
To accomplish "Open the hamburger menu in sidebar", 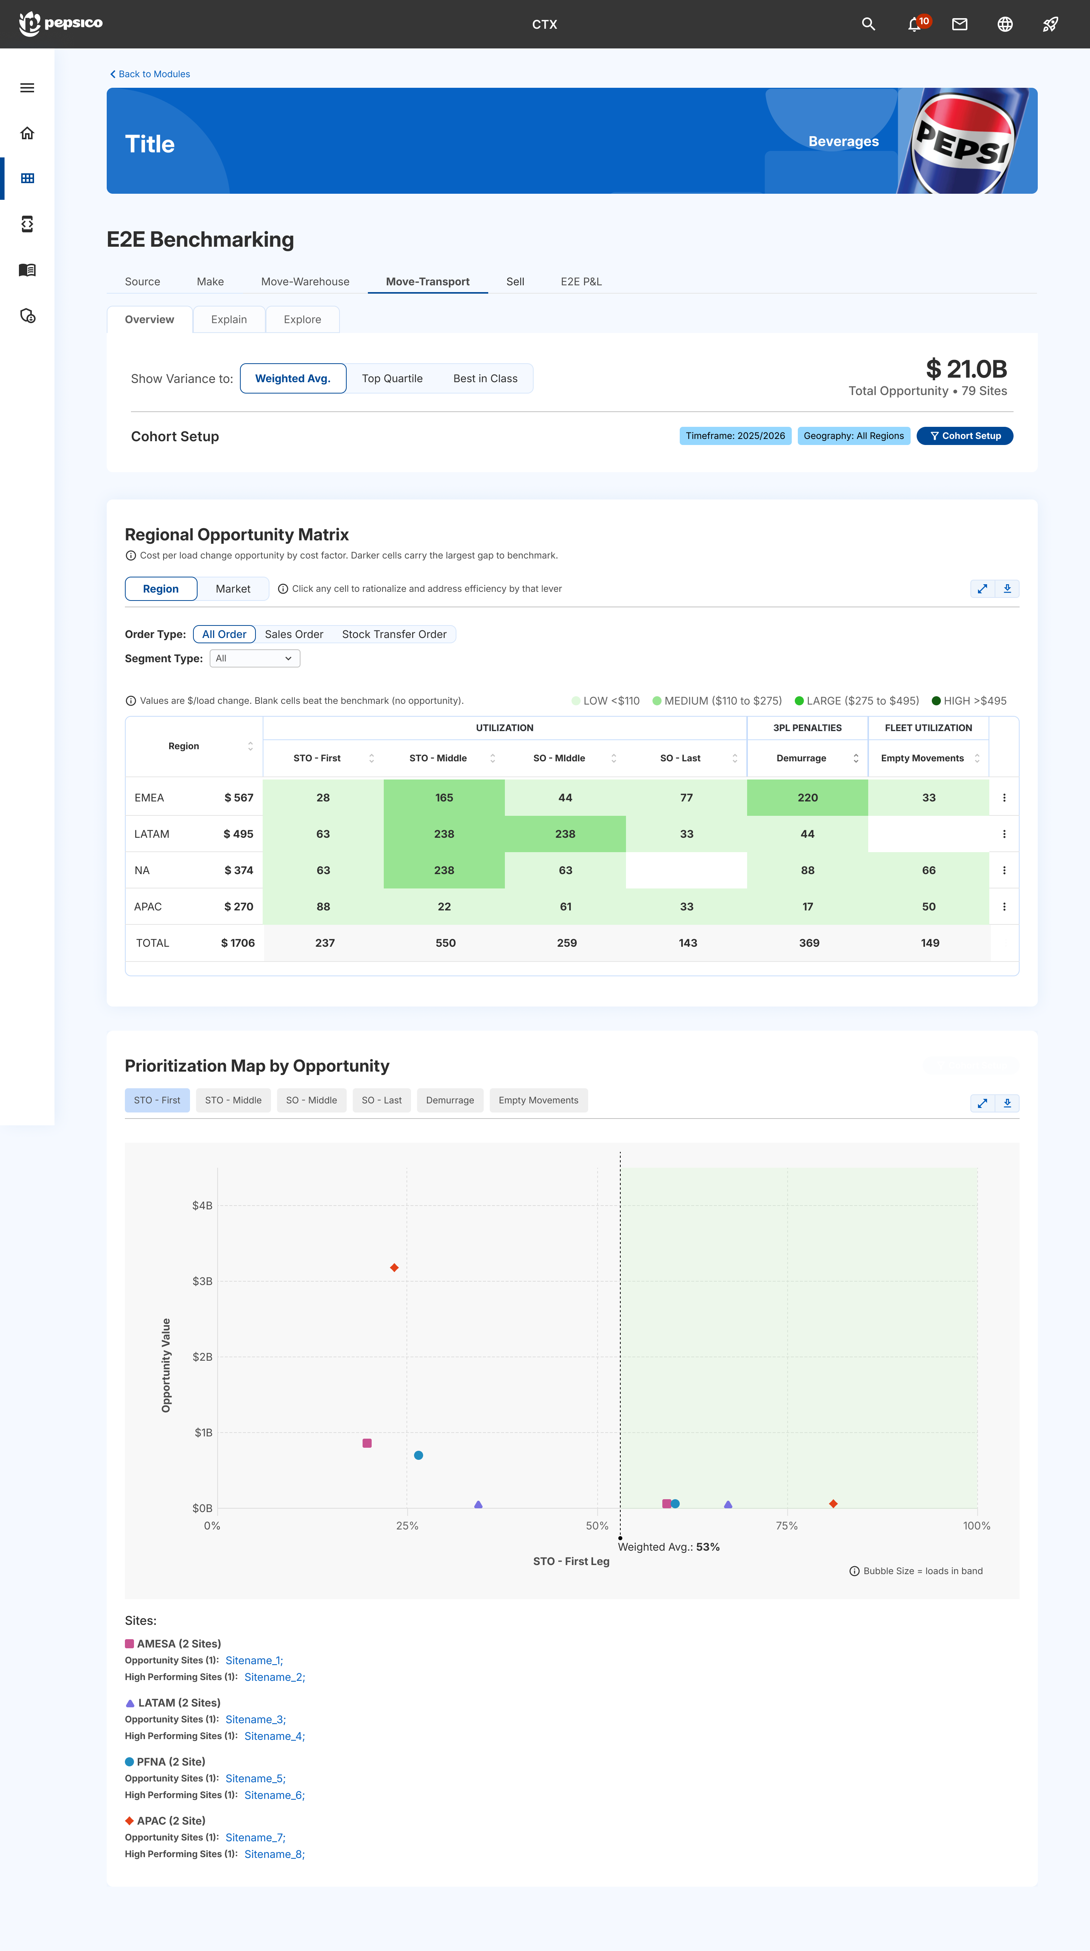I will (x=27, y=88).
